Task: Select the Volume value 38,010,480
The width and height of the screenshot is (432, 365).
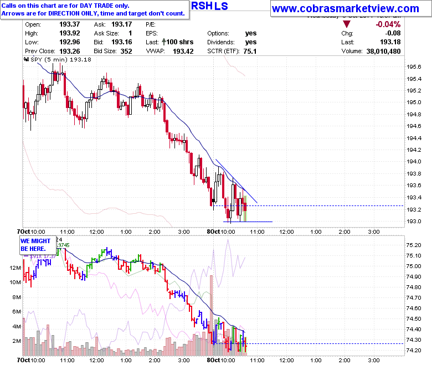Action: click(383, 52)
